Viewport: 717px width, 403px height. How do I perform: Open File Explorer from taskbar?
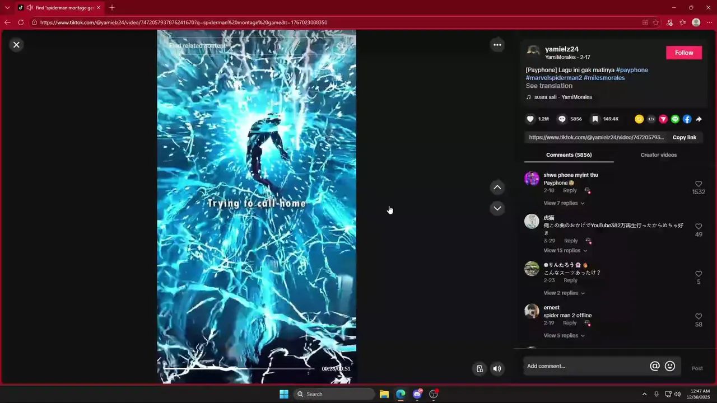[384, 394]
